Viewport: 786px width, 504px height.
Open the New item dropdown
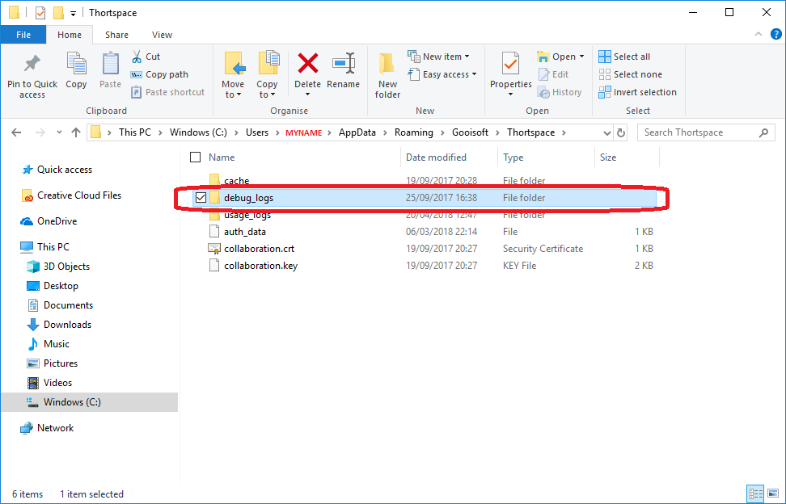438,57
